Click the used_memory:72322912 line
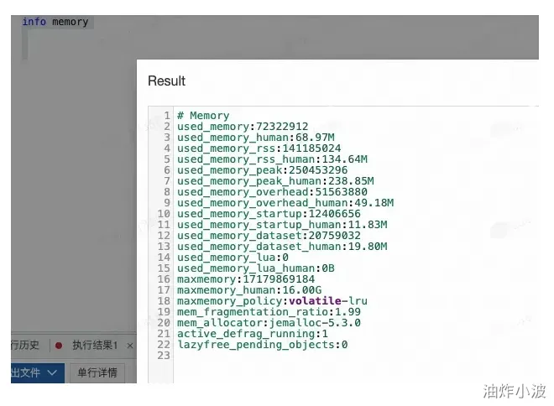Screen dimensions: 554x406 [x=243, y=127]
